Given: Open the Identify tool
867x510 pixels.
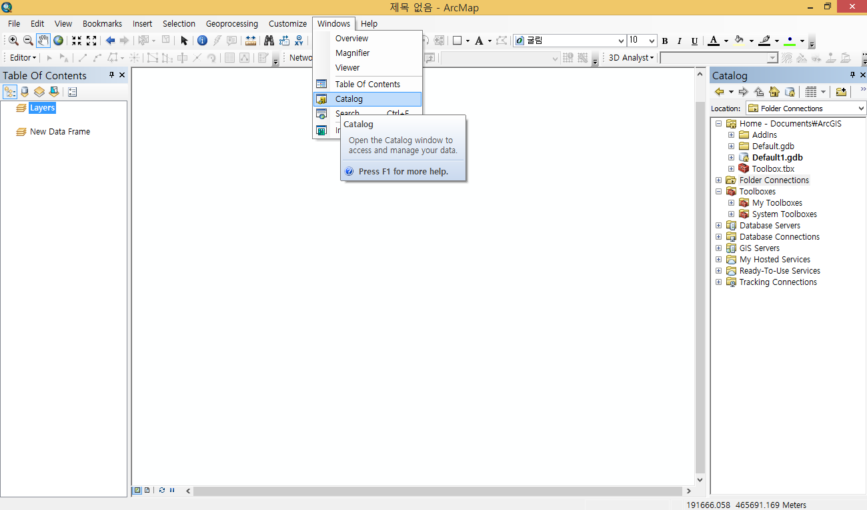Looking at the screenshot, I should point(201,41).
